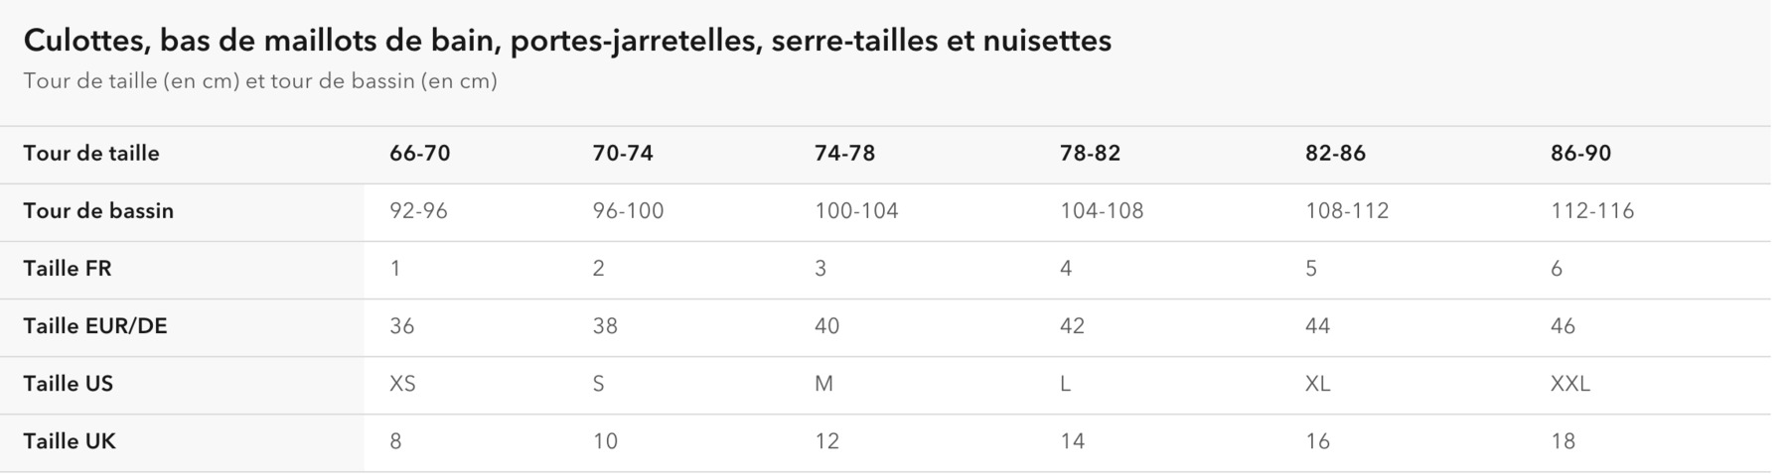Screen dimensions: 1788x475
Task: Select the UK size 16 cell
Action: tap(1317, 441)
